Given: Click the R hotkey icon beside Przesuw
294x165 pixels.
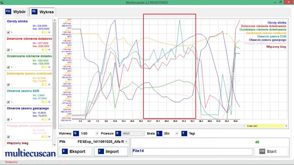Looking at the screenshot, I should (118, 134).
